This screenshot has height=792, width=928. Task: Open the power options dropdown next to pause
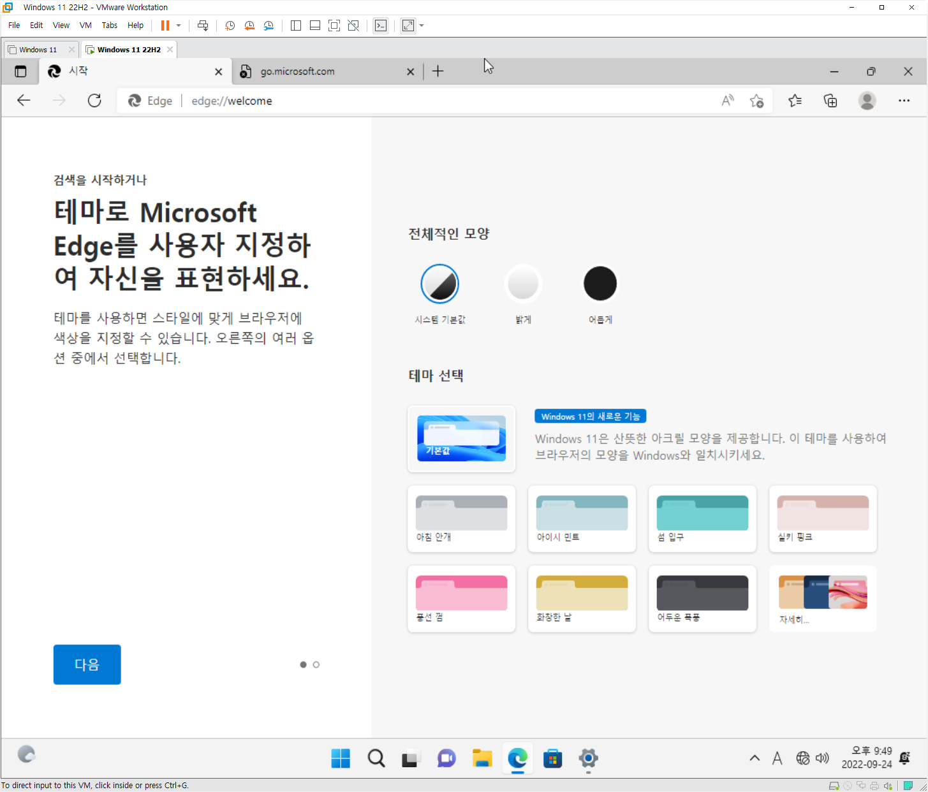click(x=179, y=26)
